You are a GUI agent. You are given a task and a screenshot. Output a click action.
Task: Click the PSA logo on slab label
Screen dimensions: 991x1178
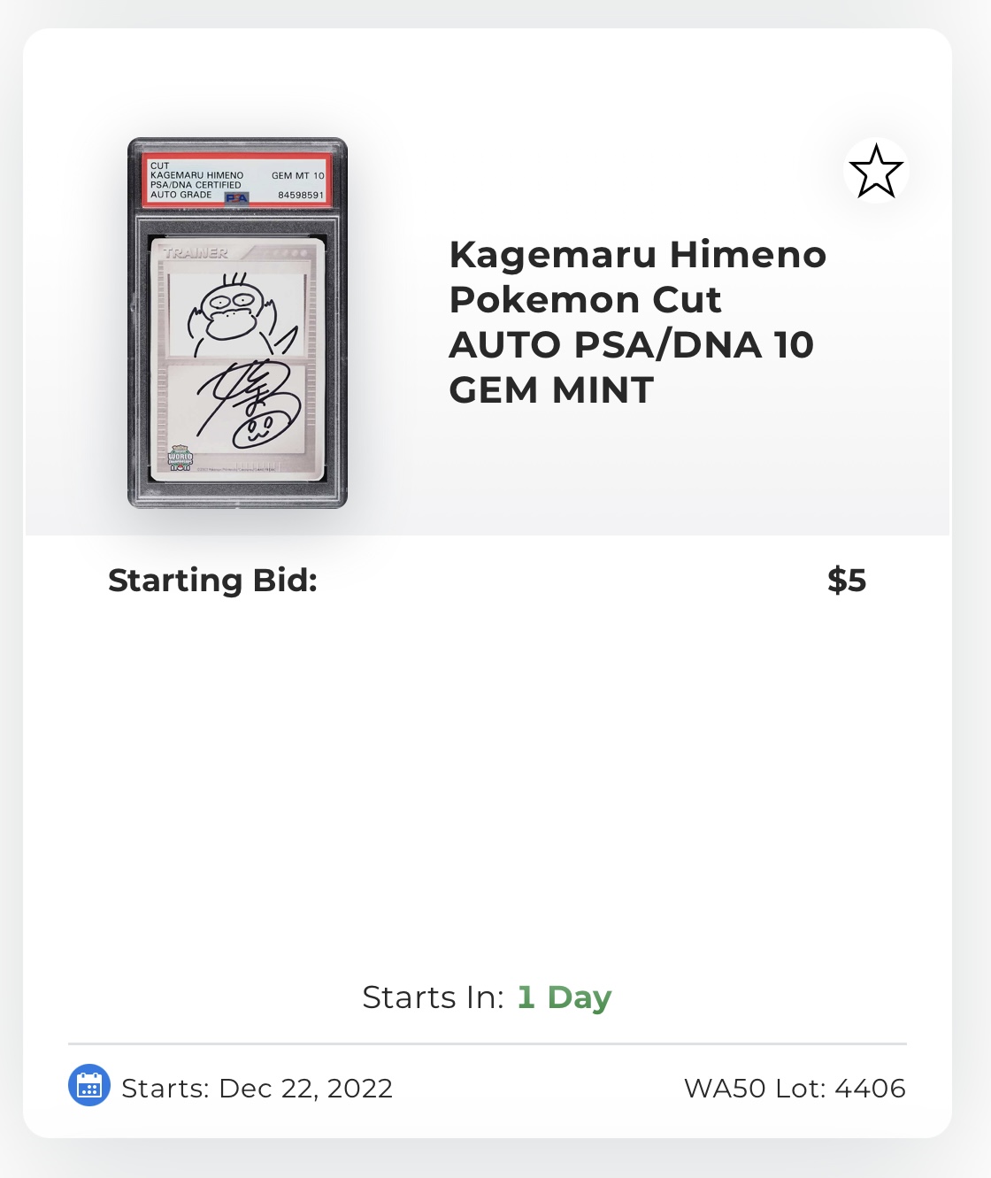pos(237,198)
